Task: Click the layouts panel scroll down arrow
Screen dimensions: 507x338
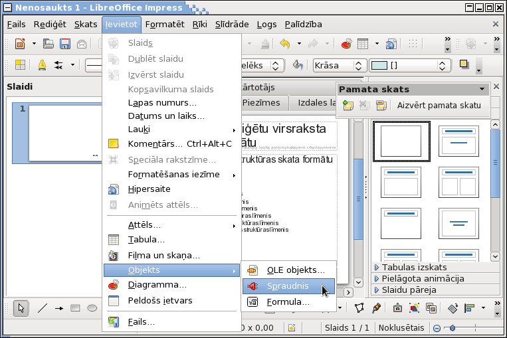Action: tap(495, 257)
